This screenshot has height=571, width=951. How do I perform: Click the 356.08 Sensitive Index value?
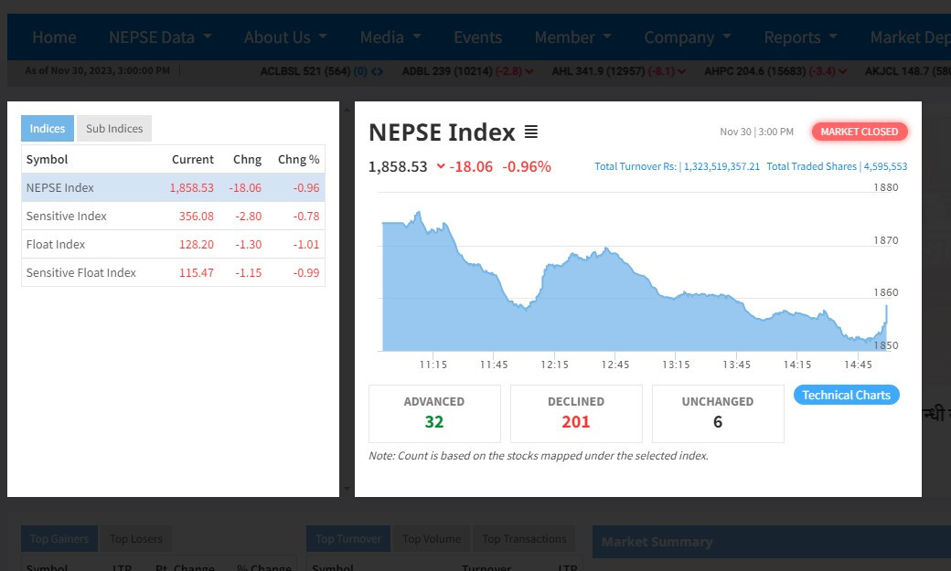[196, 216]
